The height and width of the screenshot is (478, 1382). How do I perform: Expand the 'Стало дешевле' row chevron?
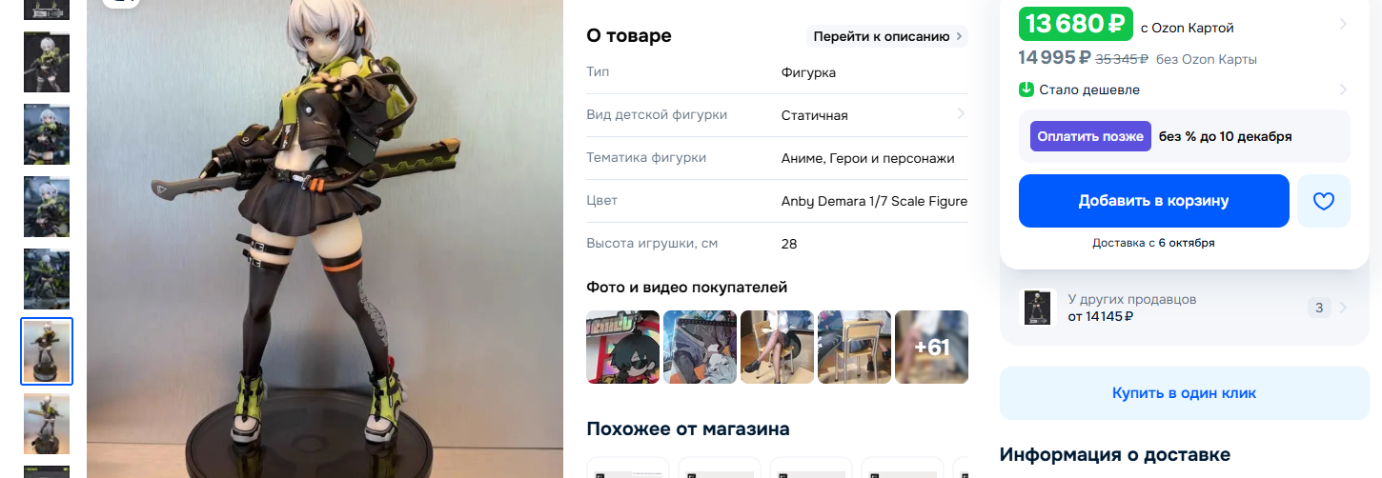(1343, 90)
